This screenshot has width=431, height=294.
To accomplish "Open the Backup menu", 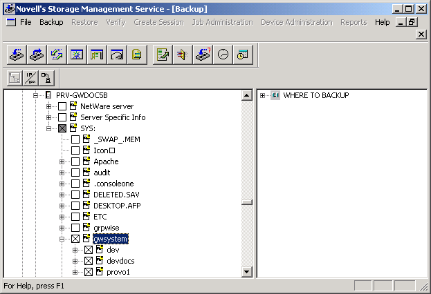I will pyautogui.click(x=51, y=22).
